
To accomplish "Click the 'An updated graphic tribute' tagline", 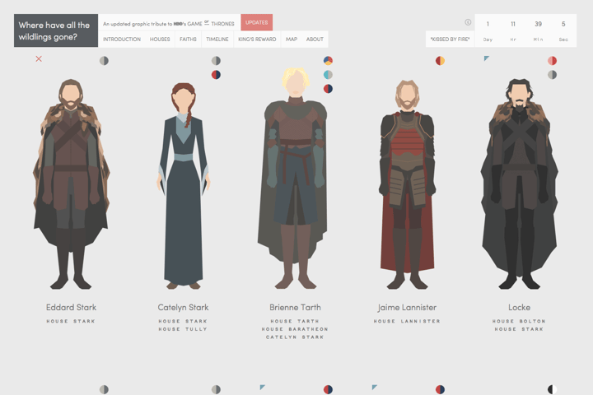I will [169, 23].
